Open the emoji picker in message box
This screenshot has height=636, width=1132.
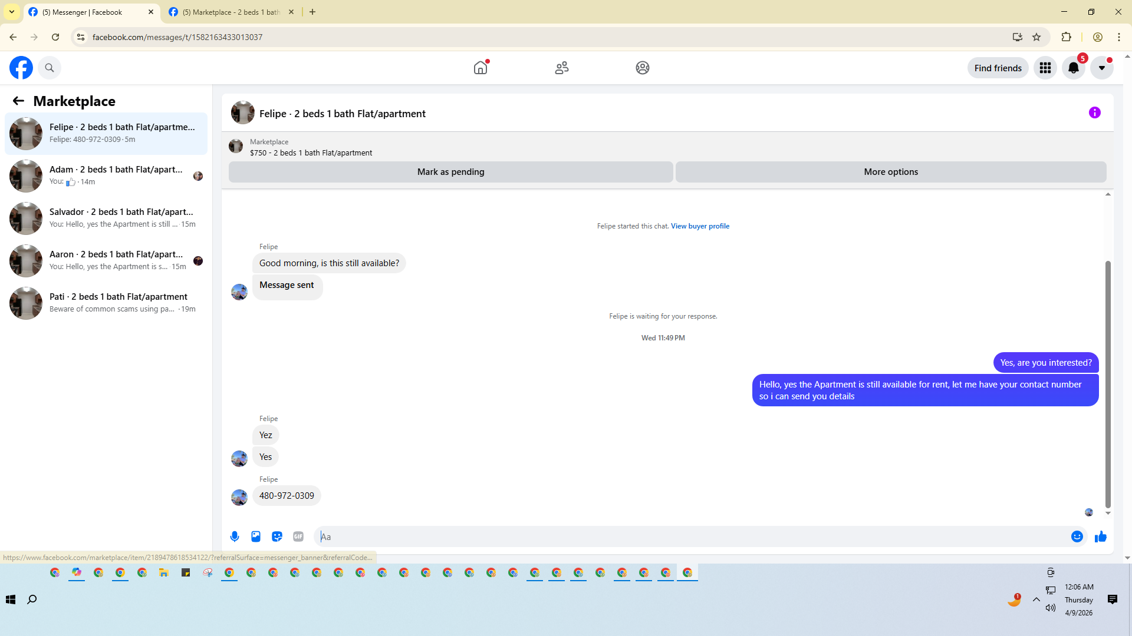pos(1077,536)
